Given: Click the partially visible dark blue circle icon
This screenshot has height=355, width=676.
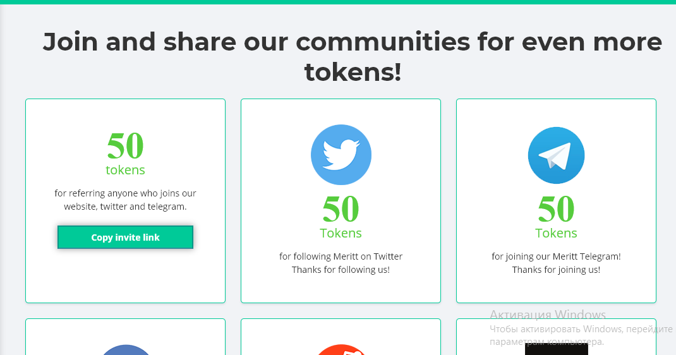Looking at the screenshot, I should (x=126, y=350).
